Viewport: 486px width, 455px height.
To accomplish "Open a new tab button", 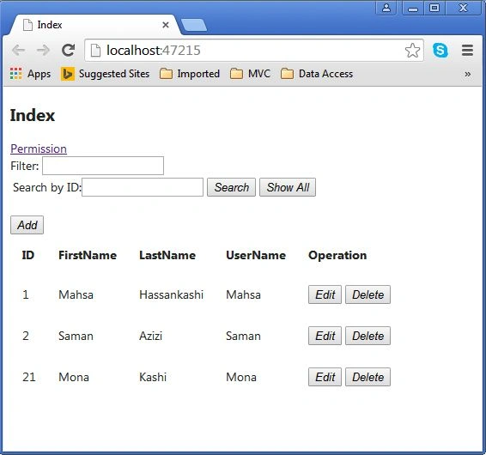I will pos(194,25).
